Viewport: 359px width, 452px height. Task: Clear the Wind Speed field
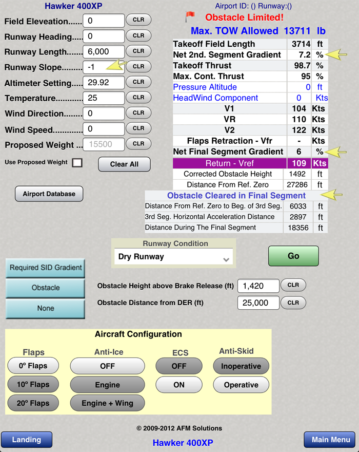point(138,128)
